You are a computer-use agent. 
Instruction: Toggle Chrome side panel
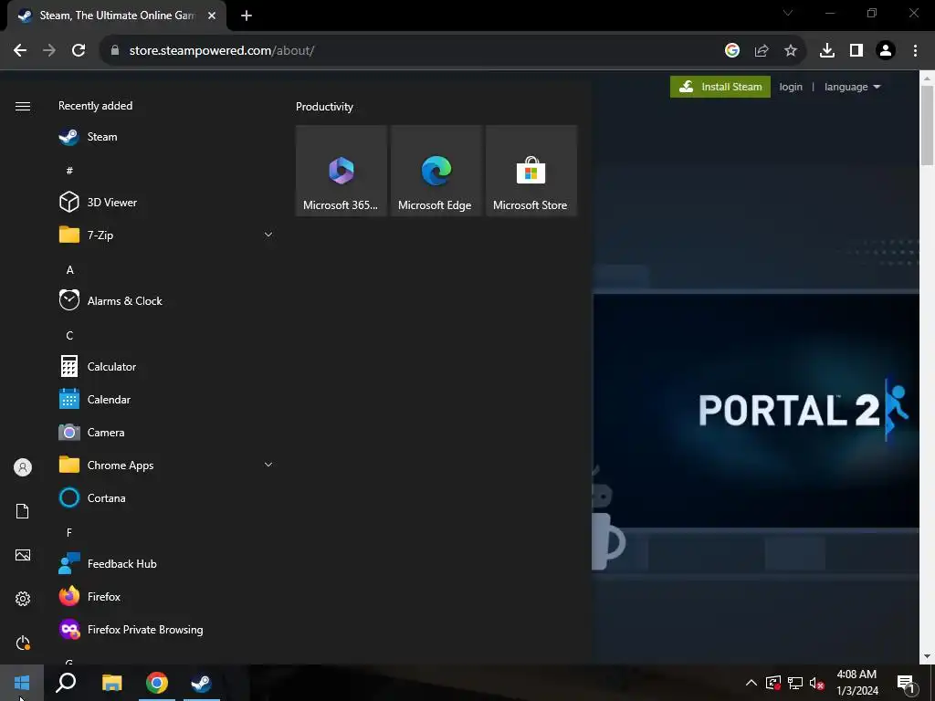tap(856, 51)
